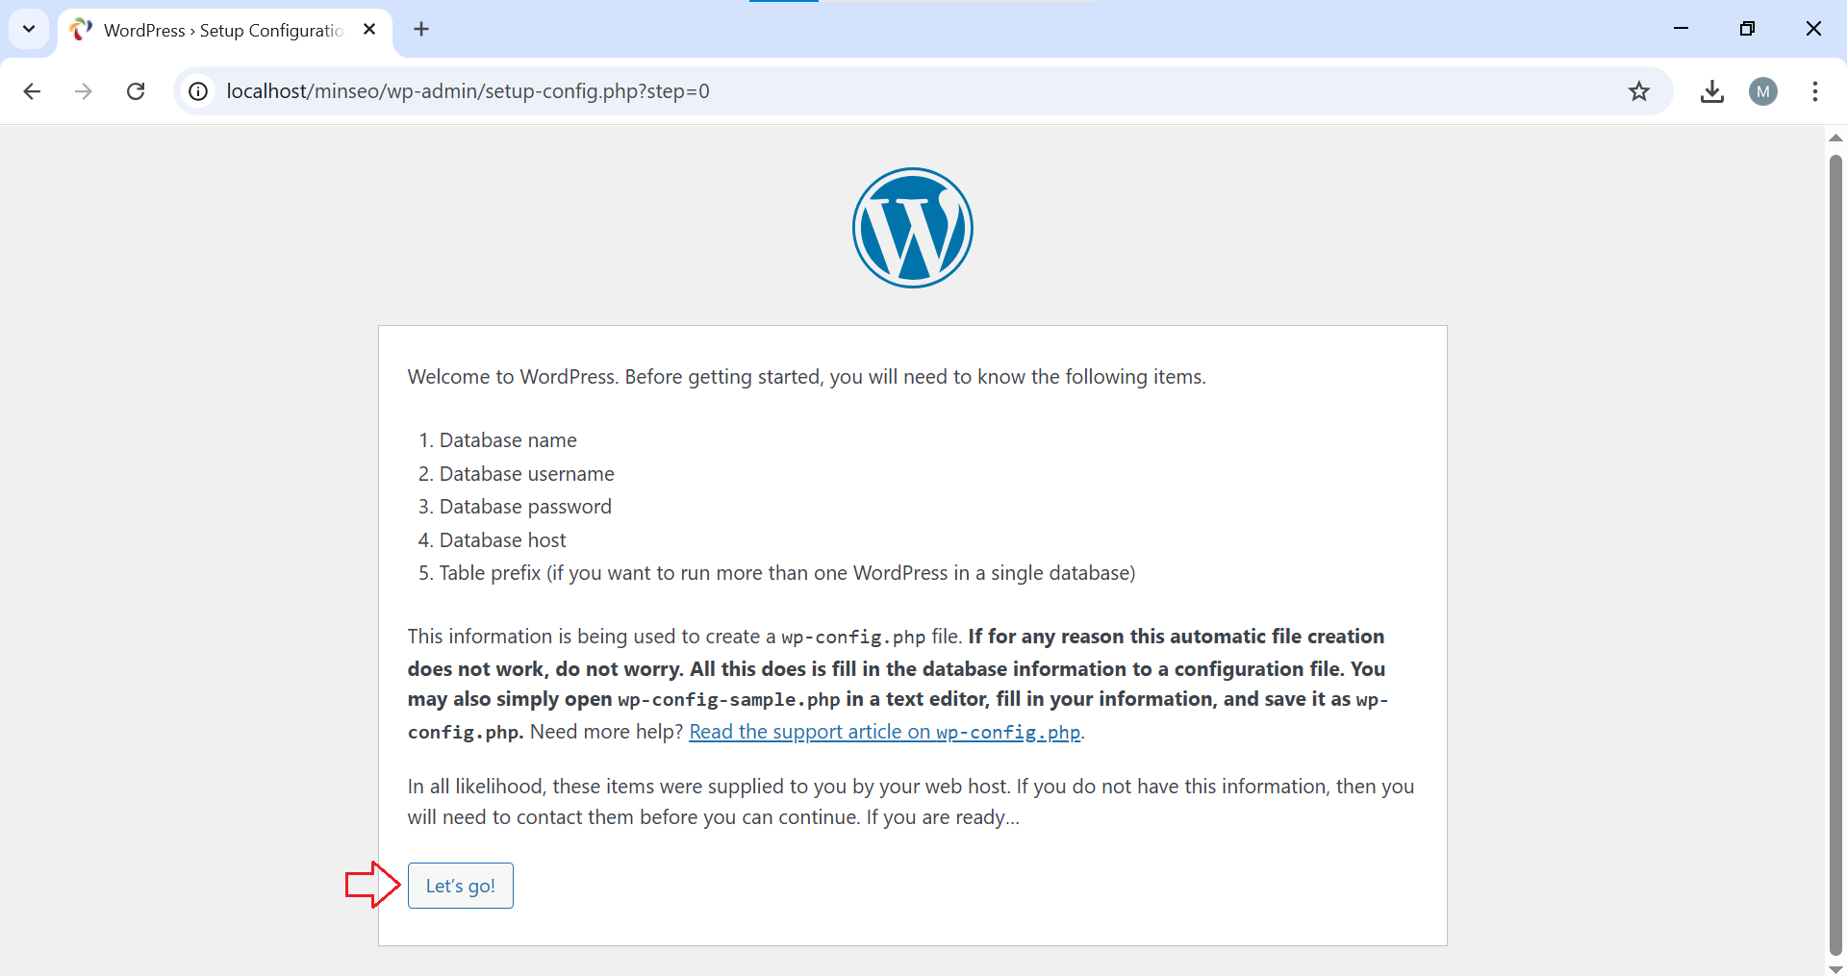Restore down the browser window
Viewport: 1847px width, 976px height.
1747,29
